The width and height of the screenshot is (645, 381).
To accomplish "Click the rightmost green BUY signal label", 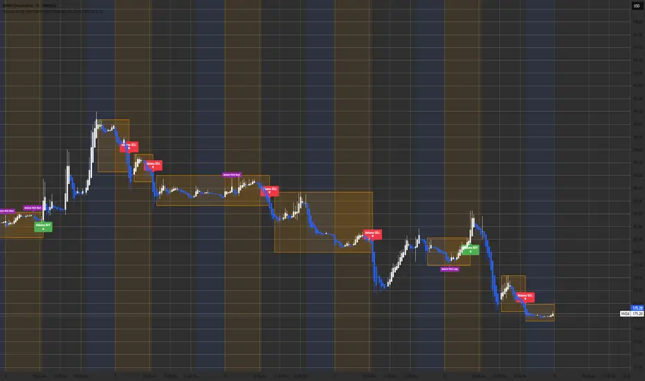I will coord(470,249).
